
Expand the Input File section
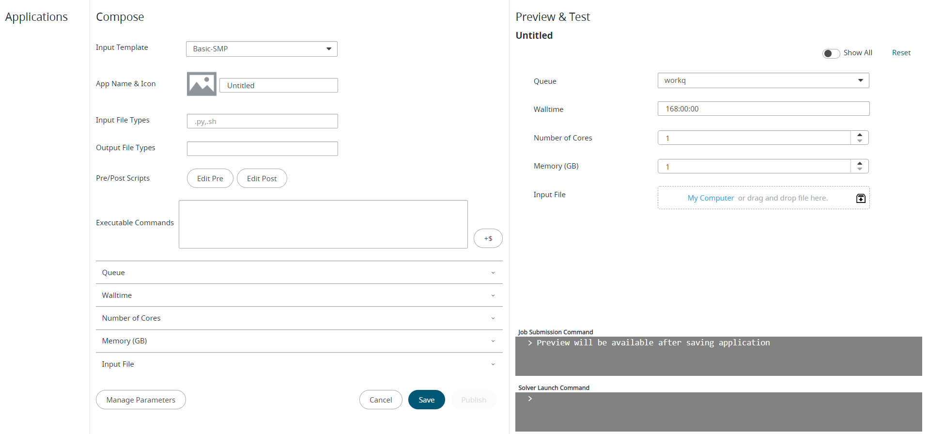click(299, 364)
